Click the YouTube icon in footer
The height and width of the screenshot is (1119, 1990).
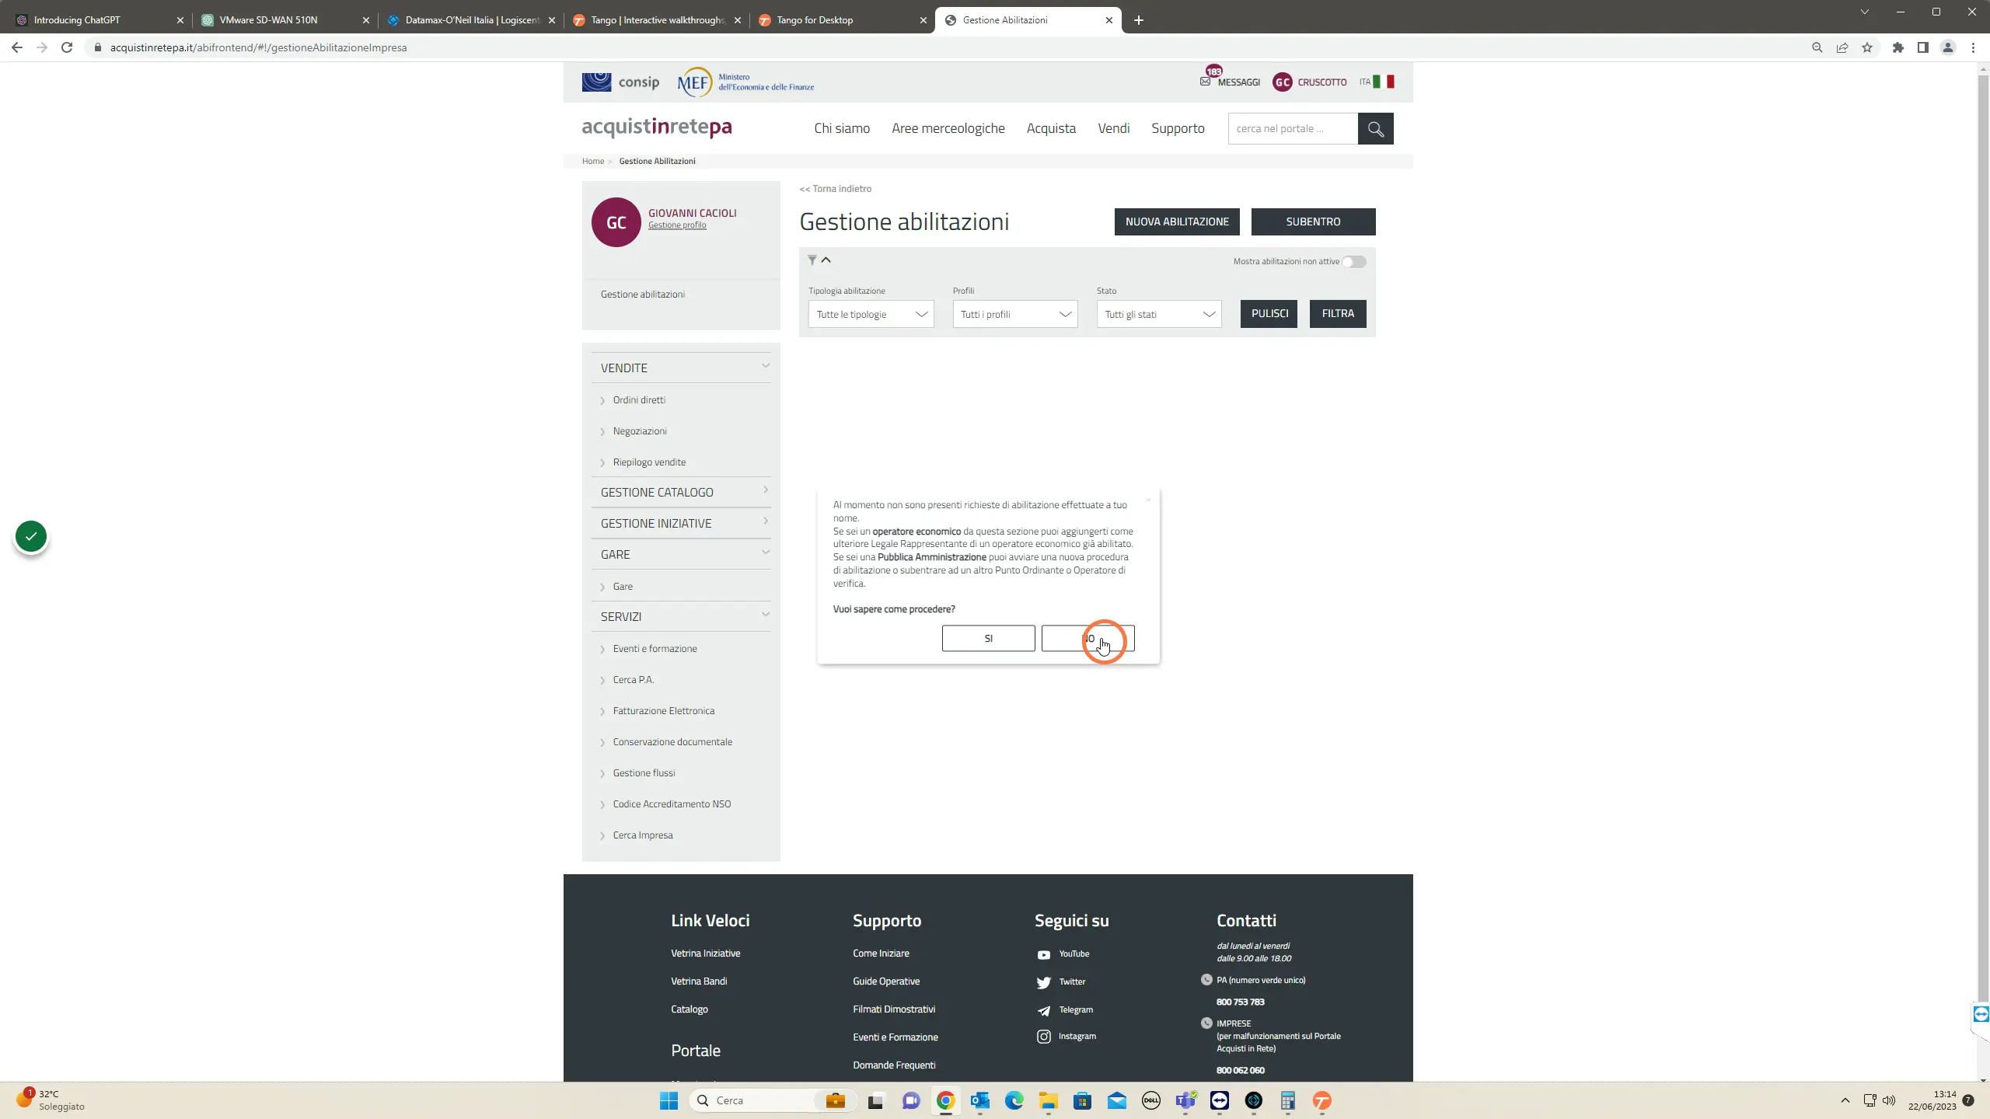[1044, 954]
